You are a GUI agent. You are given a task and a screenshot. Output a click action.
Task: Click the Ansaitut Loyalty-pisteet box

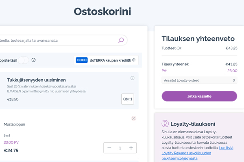199,80
